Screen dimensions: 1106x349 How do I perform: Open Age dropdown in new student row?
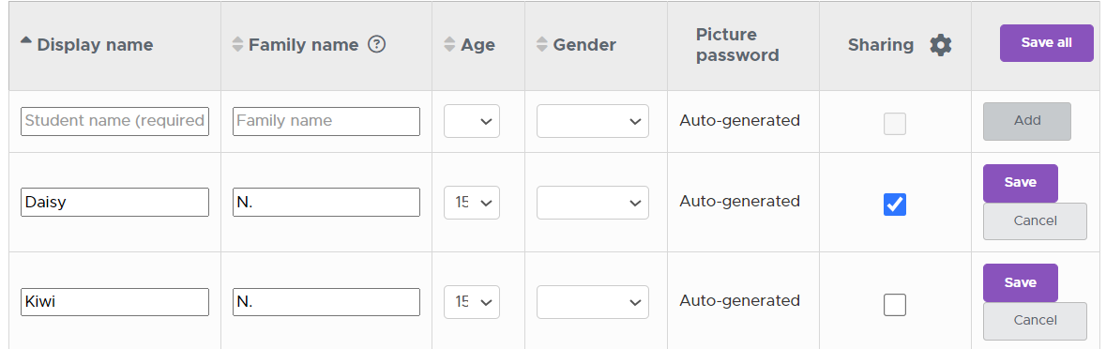pos(471,121)
